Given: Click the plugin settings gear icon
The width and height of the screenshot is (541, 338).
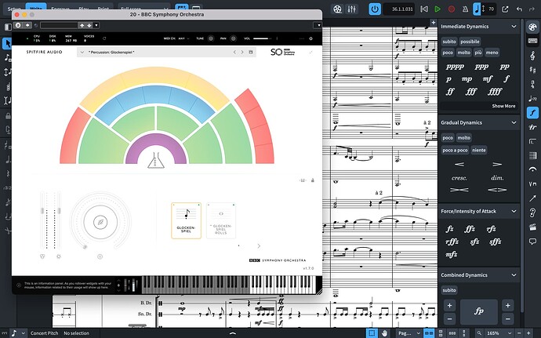Looking at the screenshot, I should 310,38.
